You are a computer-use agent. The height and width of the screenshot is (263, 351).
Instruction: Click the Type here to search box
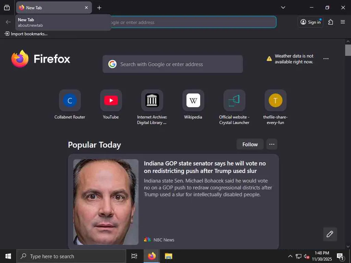click(71, 256)
